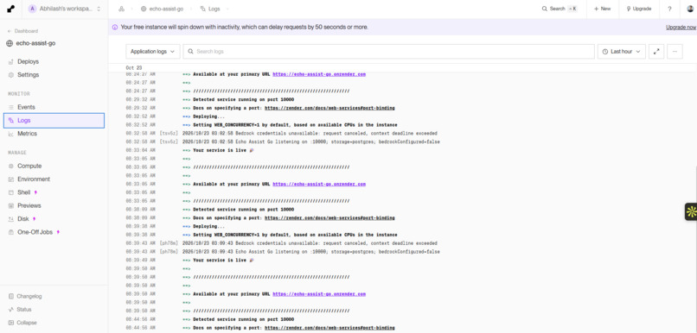Open Environment in the sidebar
The image size is (697, 333).
tap(34, 179)
